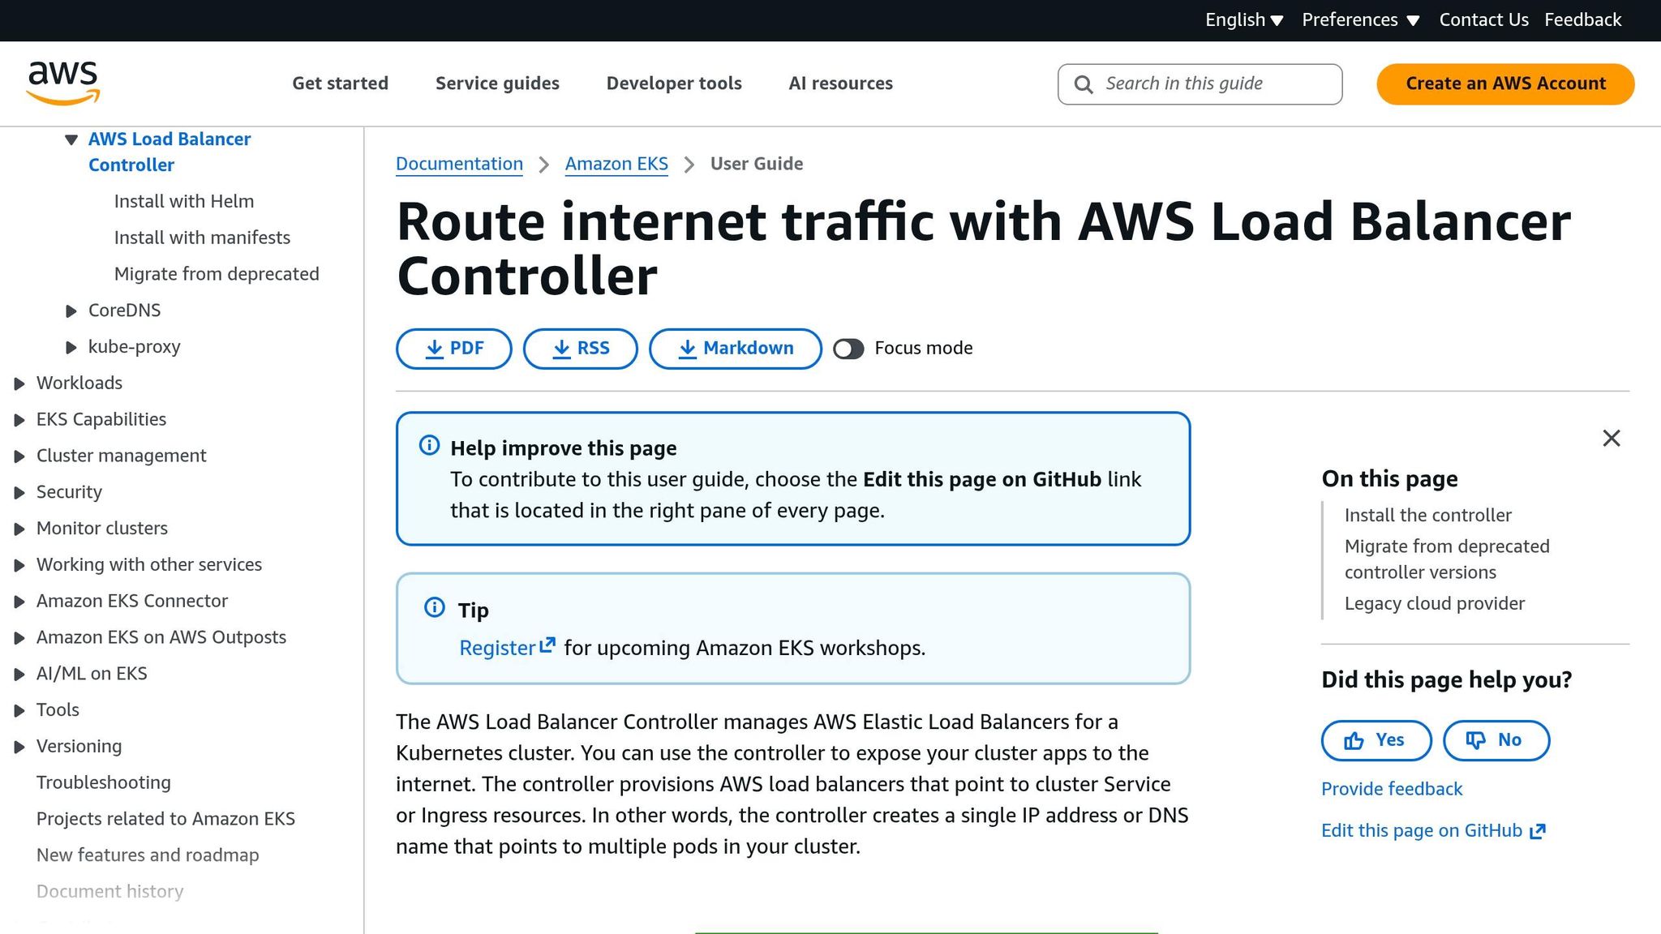Expand Working with other services
1661x934 pixels.
click(19, 565)
